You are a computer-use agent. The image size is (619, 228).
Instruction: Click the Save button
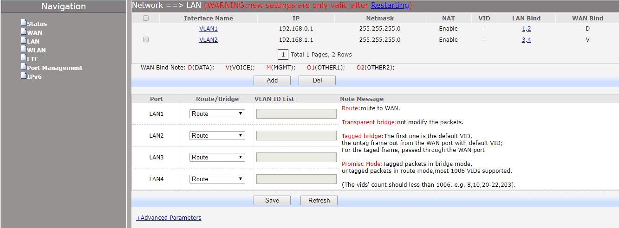coord(272,201)
